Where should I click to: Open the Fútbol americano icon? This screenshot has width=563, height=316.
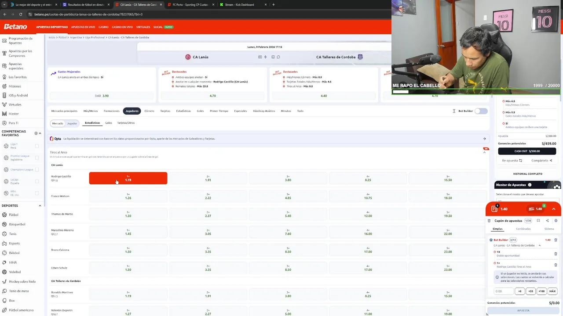click(4, 310)
